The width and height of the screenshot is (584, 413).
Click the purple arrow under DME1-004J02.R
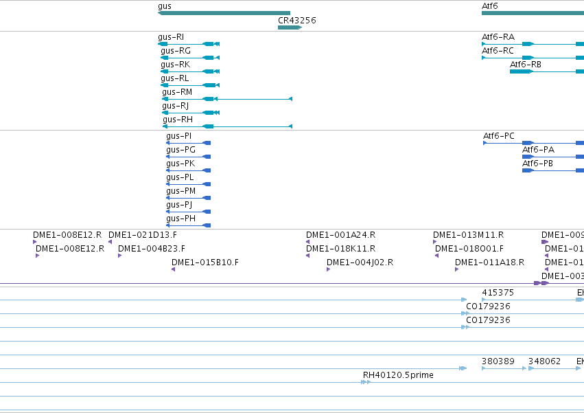pos(329,269)
